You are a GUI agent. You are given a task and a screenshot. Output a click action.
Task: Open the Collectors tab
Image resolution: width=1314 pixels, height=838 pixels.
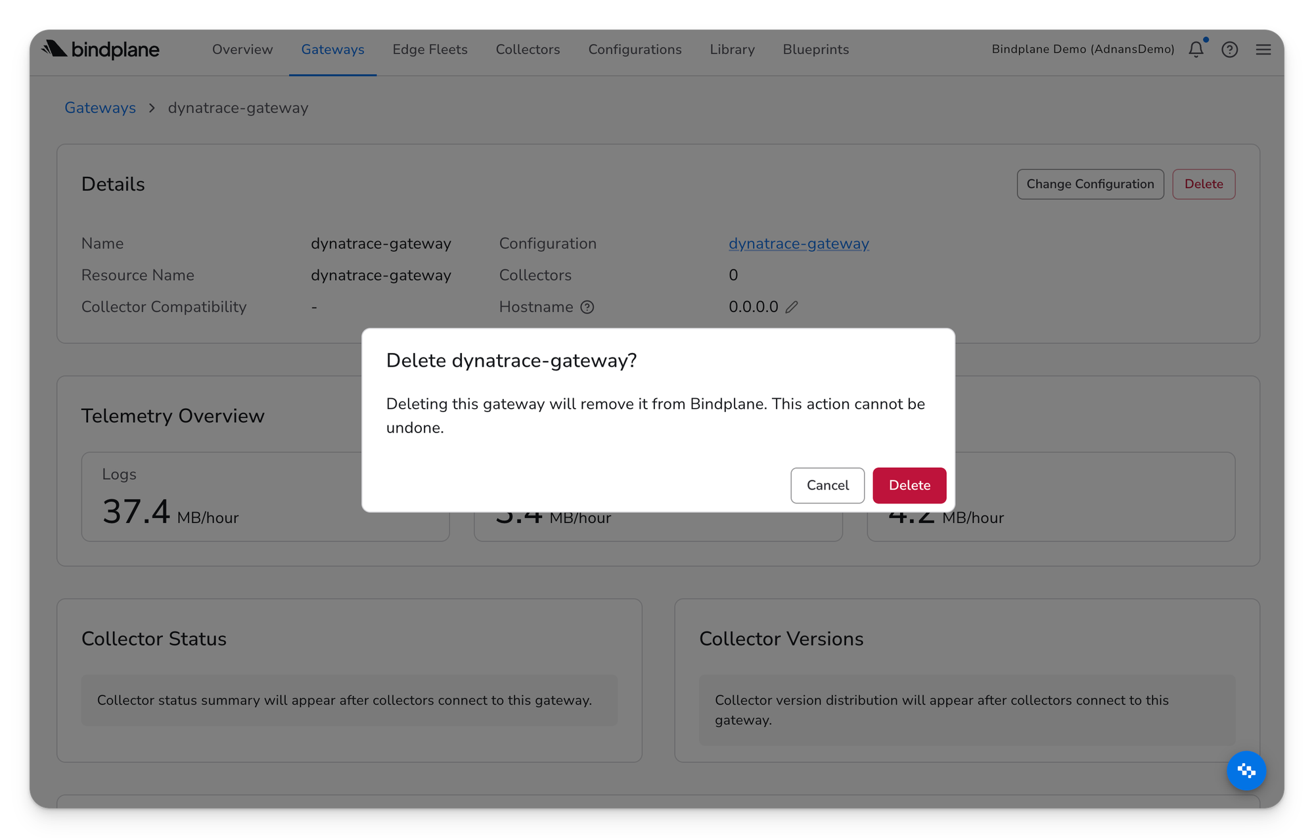[x=528, y=49]
